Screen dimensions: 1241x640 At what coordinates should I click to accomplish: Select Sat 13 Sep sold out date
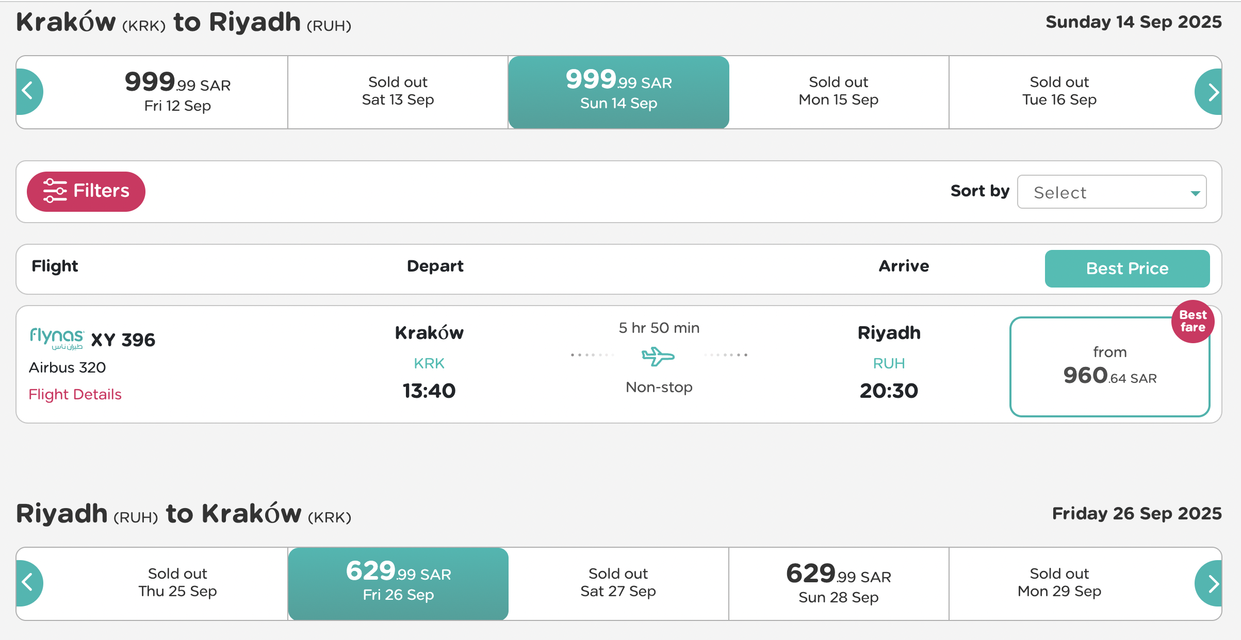coord(398,92)
